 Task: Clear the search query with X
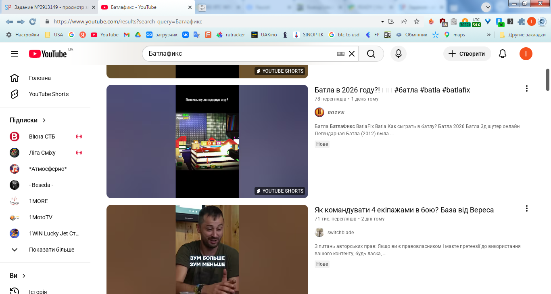(352, 54)
